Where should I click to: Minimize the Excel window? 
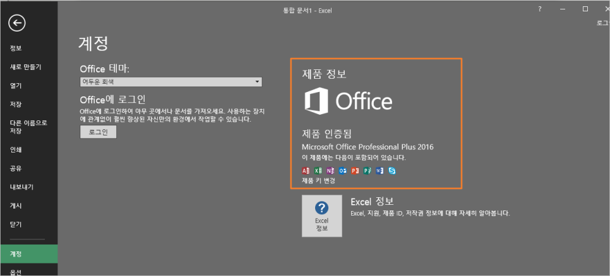(563, 9)
